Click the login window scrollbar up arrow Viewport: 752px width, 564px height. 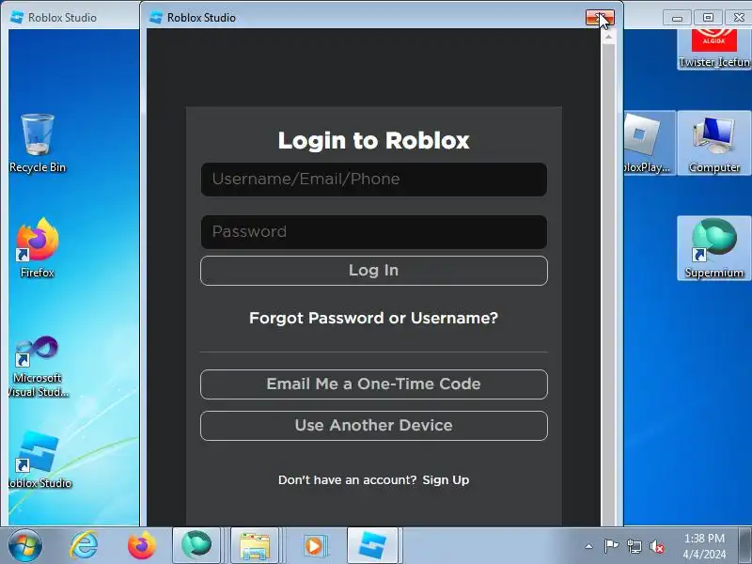(608, 37)
